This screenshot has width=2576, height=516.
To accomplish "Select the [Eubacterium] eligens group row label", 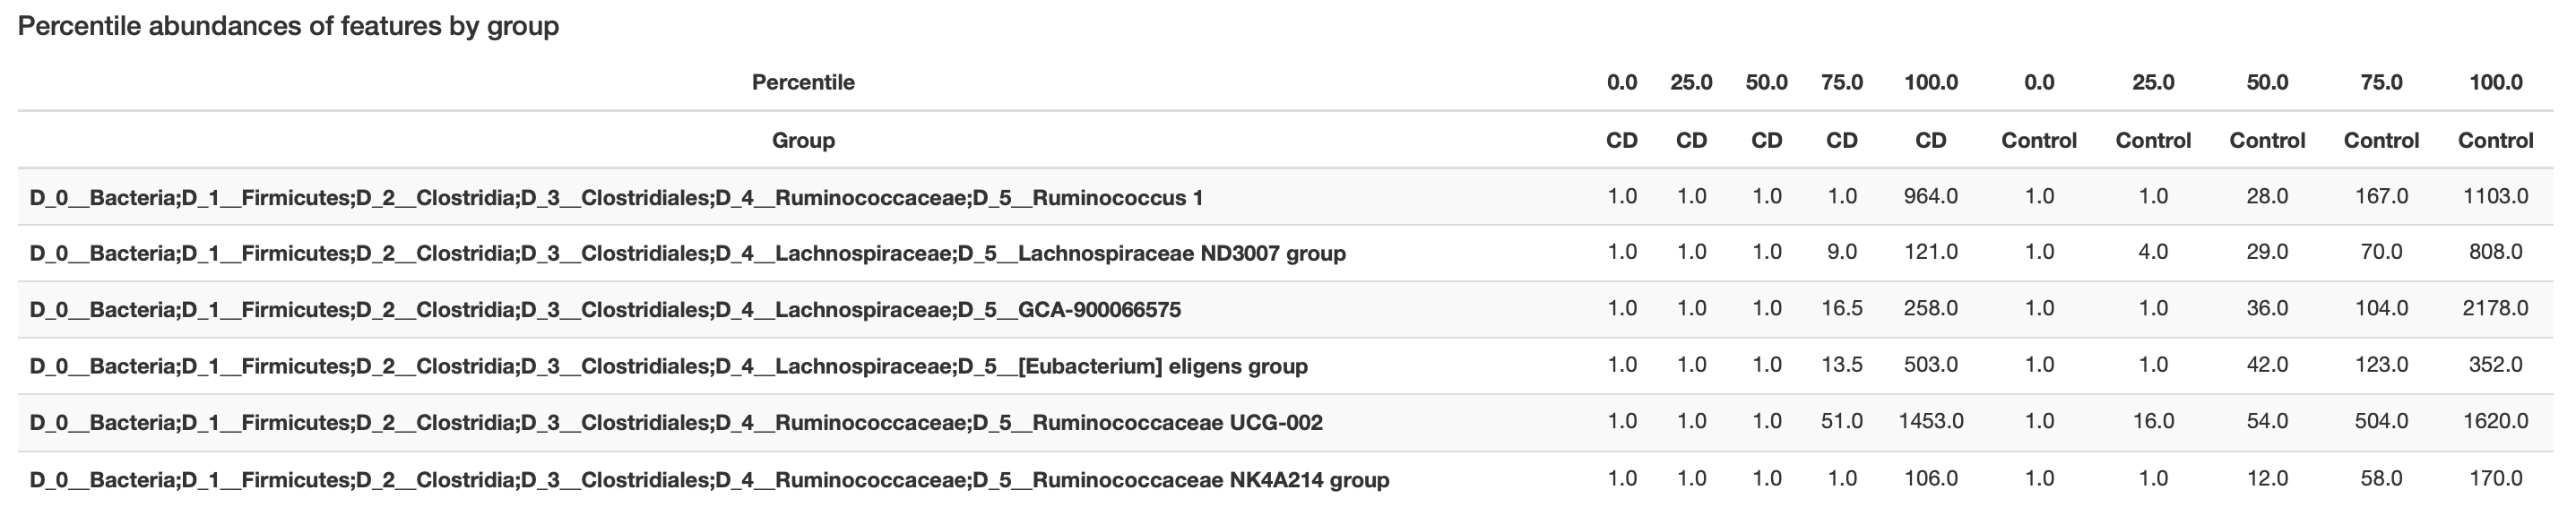I will click(668, 366).
